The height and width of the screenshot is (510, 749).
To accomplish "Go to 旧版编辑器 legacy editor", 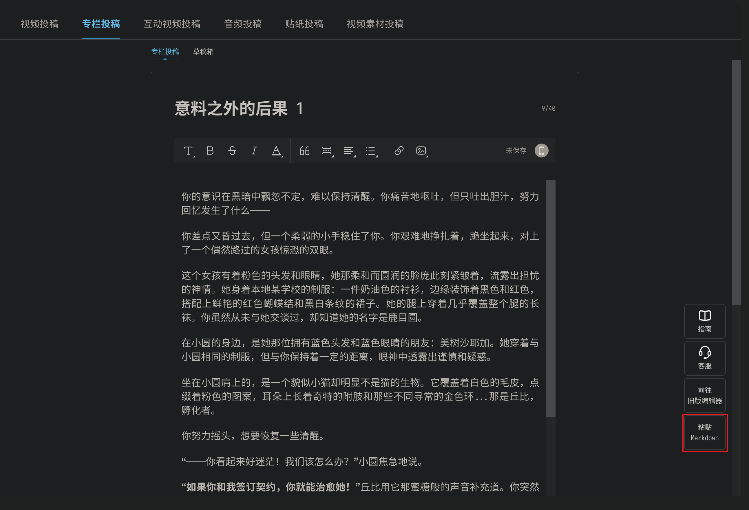I will click(704, 395).
